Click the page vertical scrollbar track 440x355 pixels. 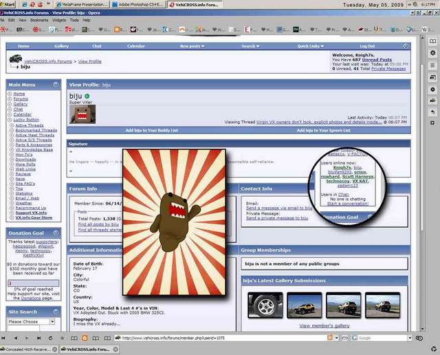coord(422,182)
